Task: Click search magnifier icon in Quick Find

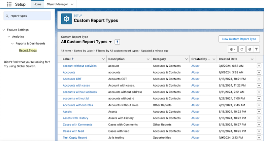Action: [x=7, y=16]
